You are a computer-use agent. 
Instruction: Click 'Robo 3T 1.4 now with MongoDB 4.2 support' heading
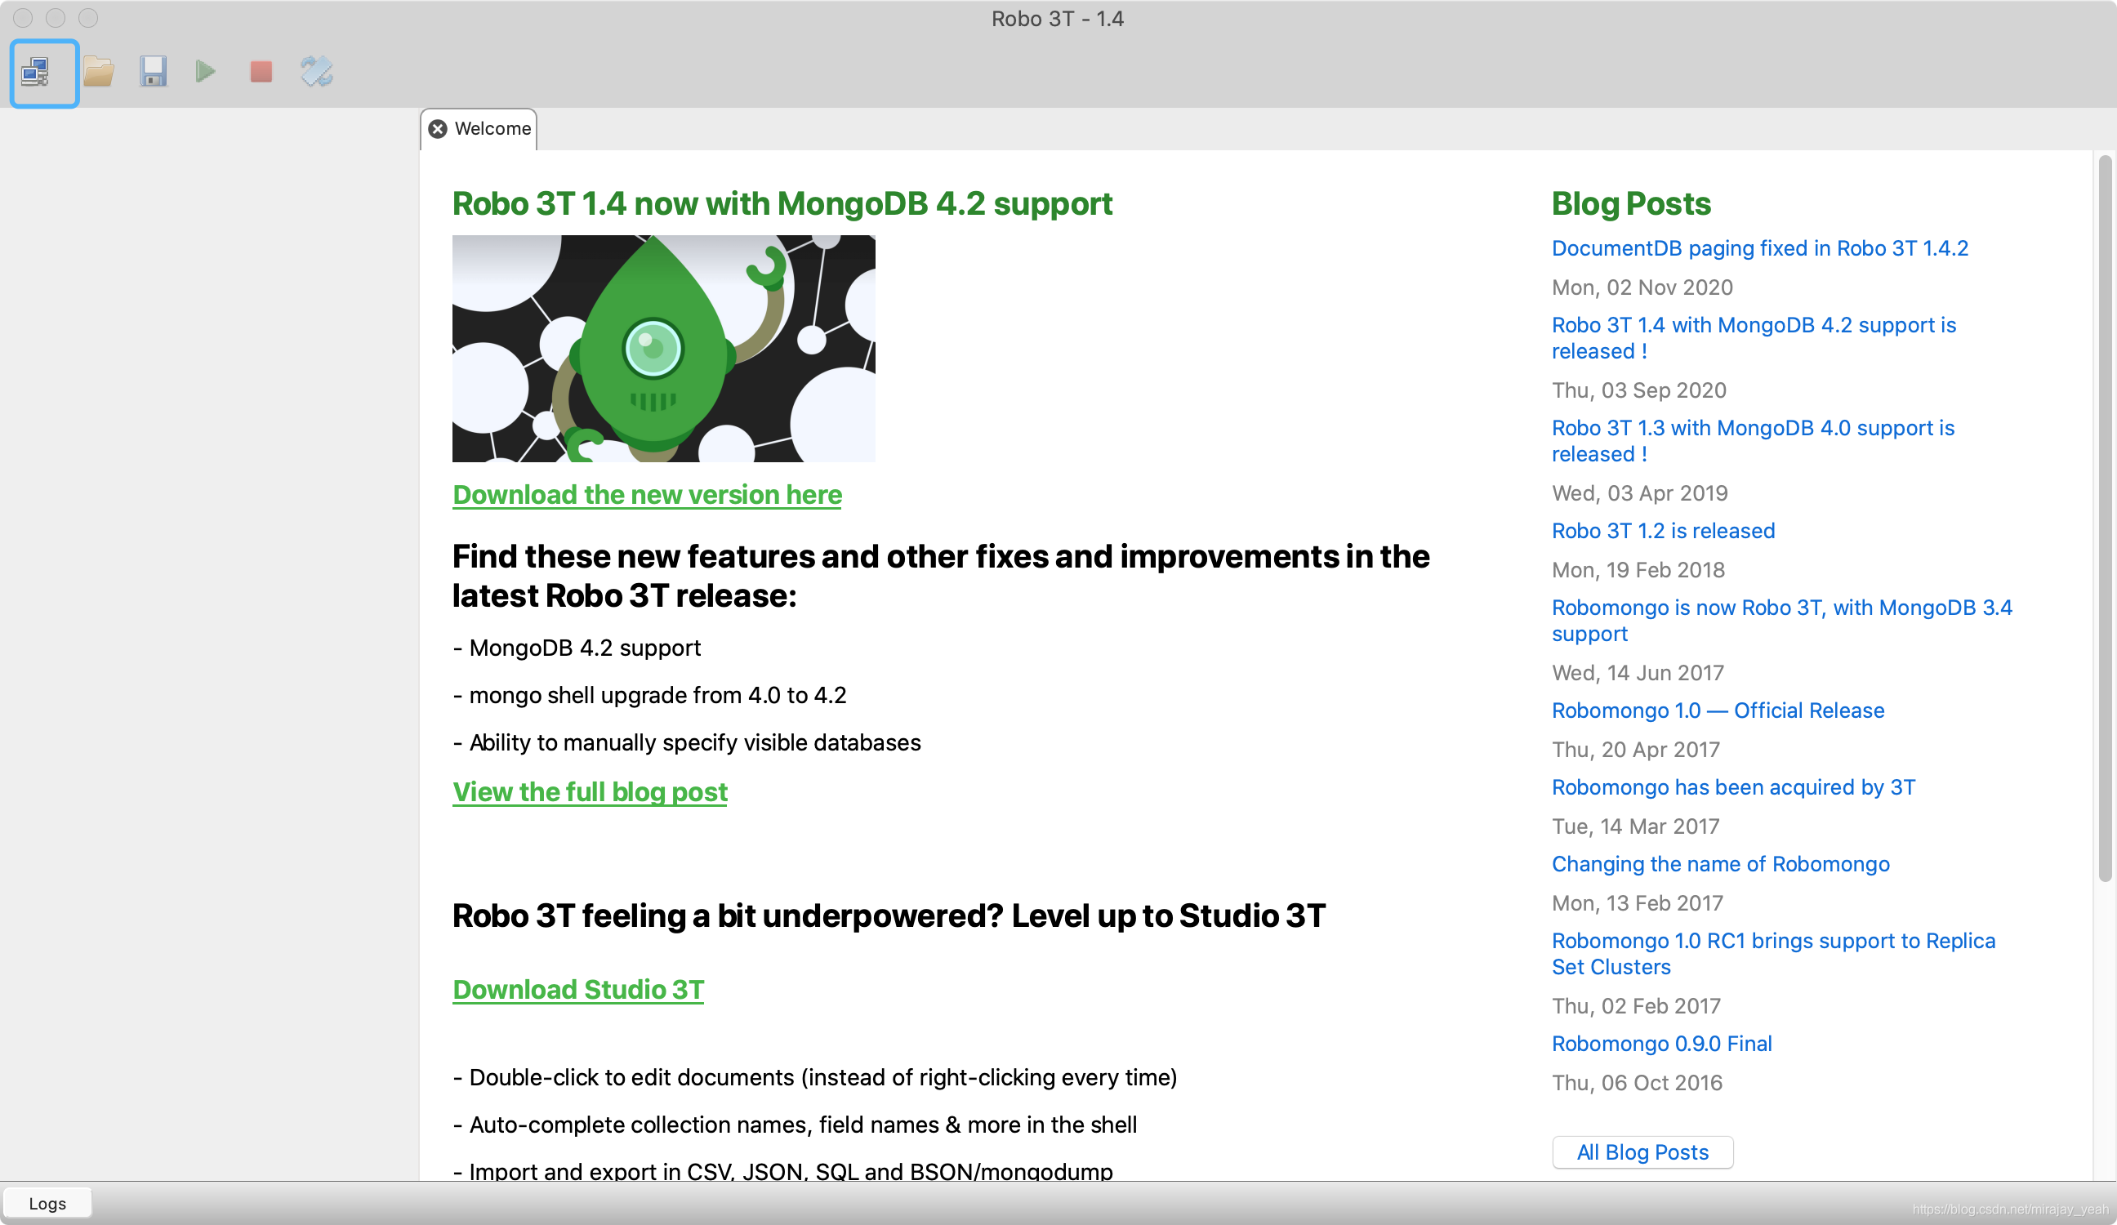pyautogui.click(x=782, y=203)
